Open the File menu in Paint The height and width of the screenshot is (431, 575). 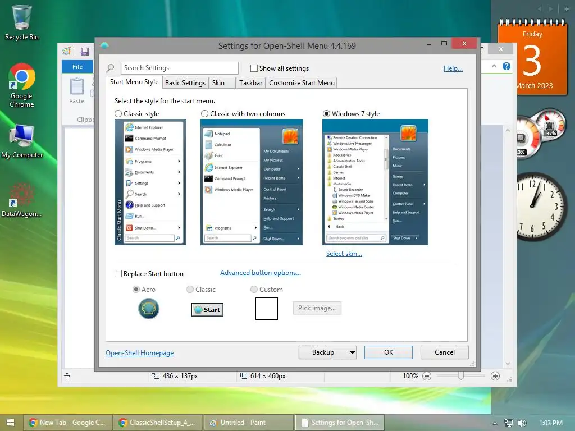(x=77, y=67)
